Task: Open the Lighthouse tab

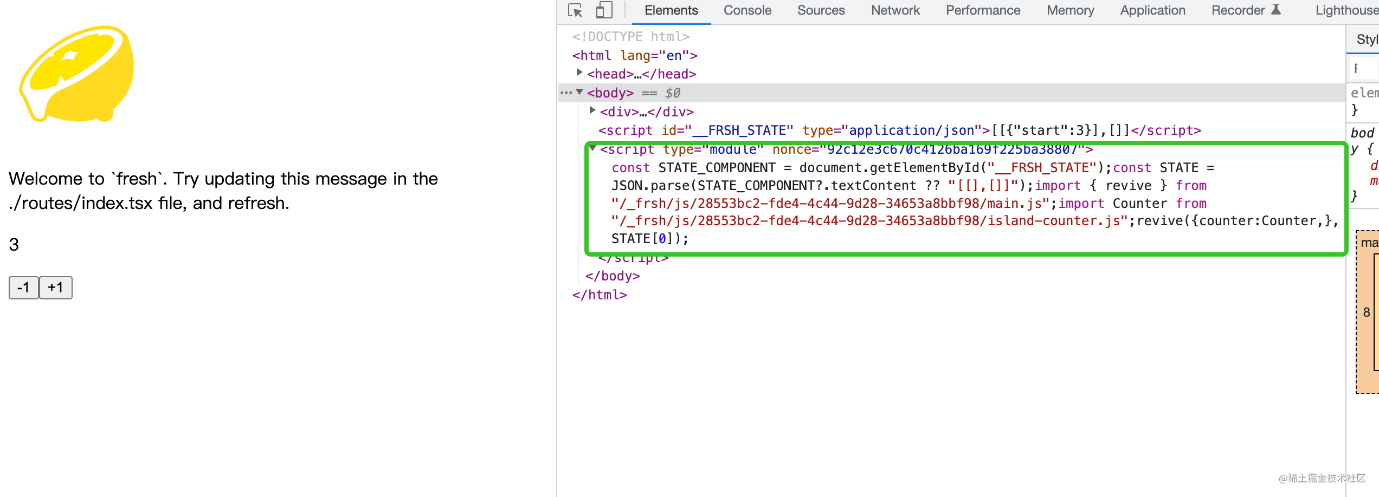Action: (1346, 10)
